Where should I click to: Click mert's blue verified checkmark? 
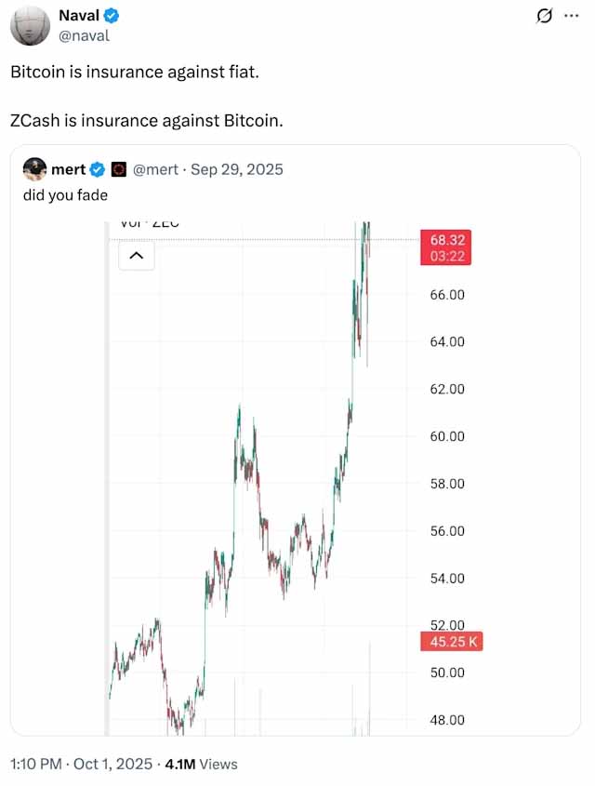point(96,169)
